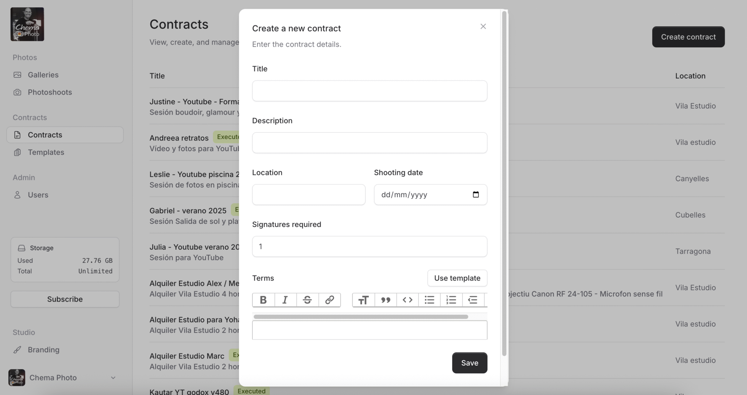Image resolution: width=747 pixels, height=395 pixels.
Task: Click the Terms toolbar horizontal scrollbar
Action: click(361, 317)
